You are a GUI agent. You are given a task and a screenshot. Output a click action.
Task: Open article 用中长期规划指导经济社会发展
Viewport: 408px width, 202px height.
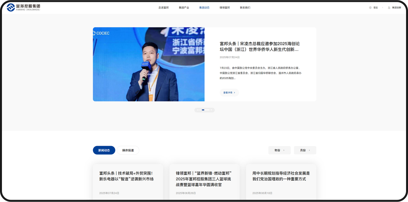(281, 176)
